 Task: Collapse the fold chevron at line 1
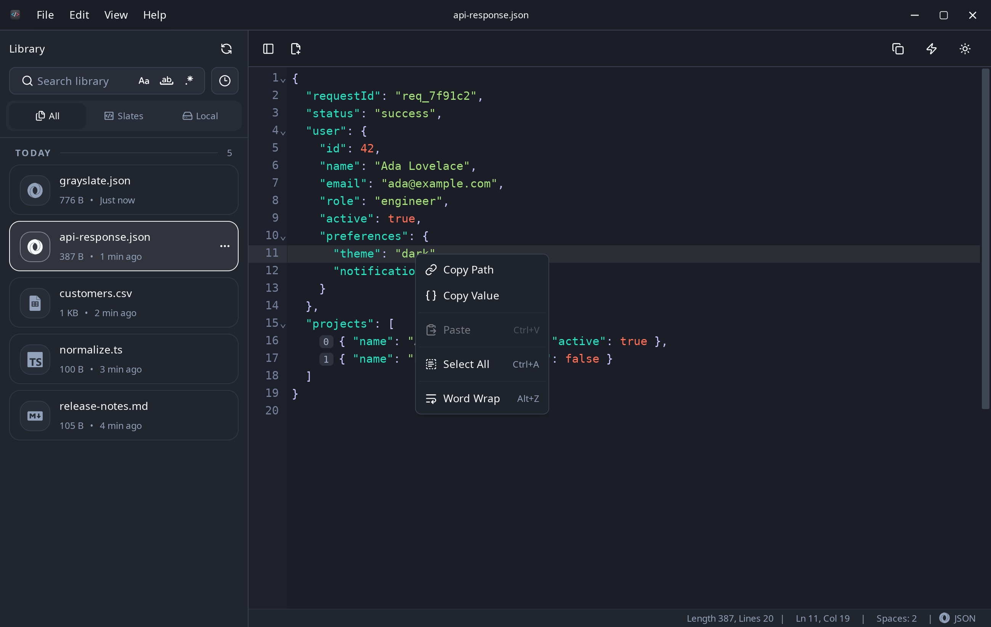283,80
